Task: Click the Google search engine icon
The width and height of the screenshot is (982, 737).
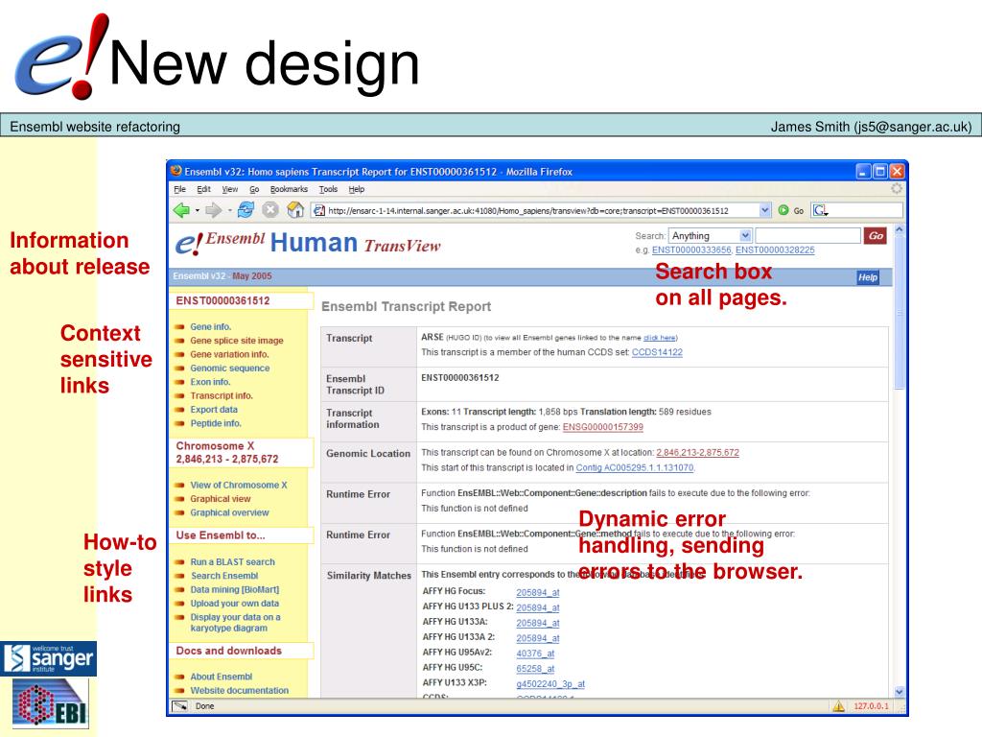Action: [x=819, y=210]
